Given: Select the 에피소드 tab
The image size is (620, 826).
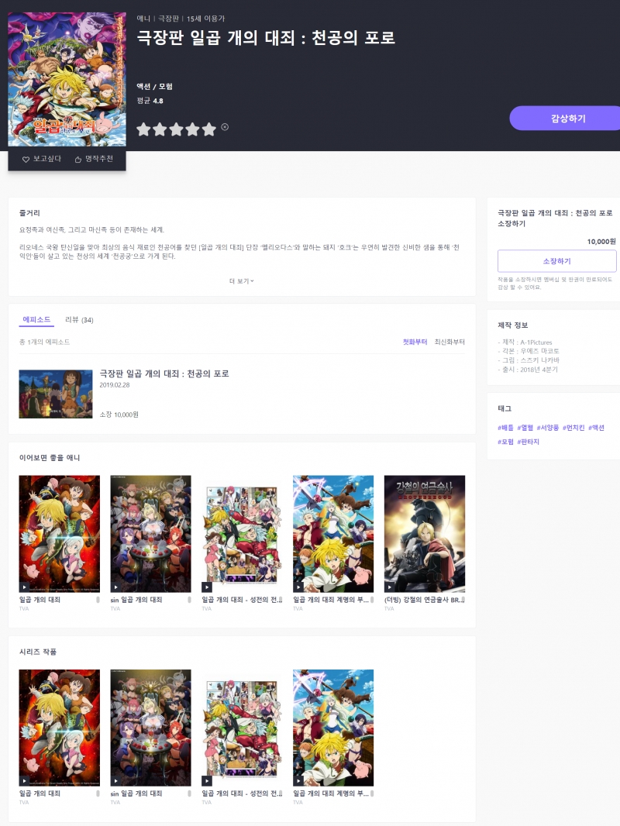Looking at the screenshot, I should click(x=36, y=320).
